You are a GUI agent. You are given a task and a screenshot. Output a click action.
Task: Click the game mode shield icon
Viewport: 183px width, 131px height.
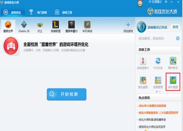141,27
